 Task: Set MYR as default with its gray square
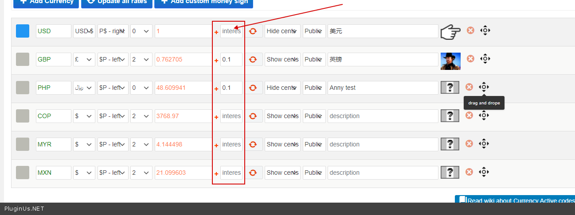click(x=23, y=144)
